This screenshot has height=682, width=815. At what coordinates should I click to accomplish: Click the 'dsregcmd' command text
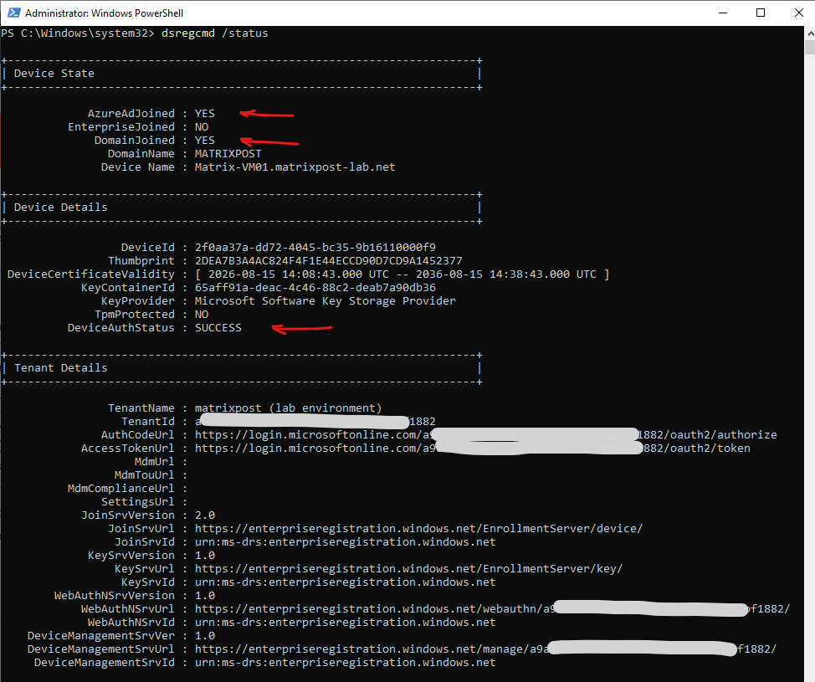coord(187,33)
